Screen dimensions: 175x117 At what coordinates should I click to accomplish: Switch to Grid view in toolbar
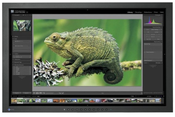(34, 93)
